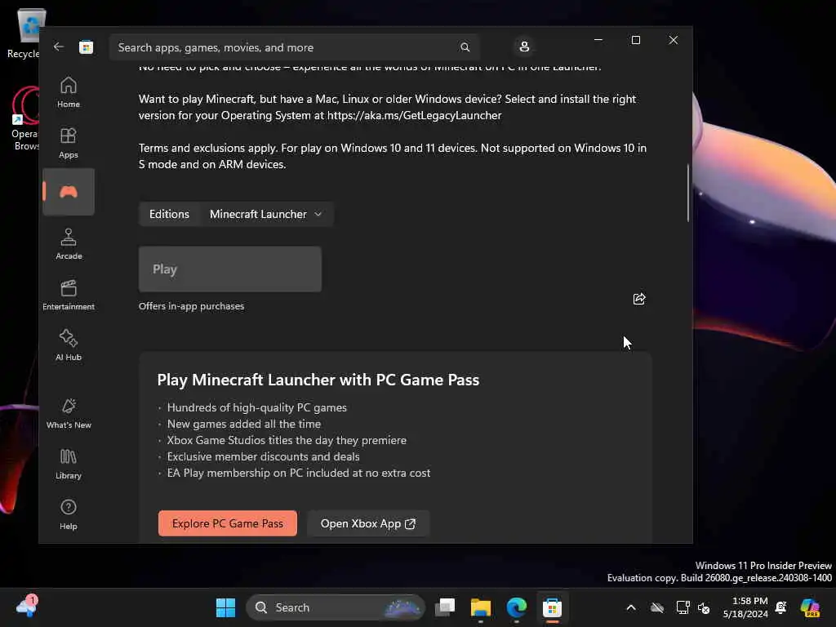Click the 'Offers in-app purchases' text

(191, 306)
